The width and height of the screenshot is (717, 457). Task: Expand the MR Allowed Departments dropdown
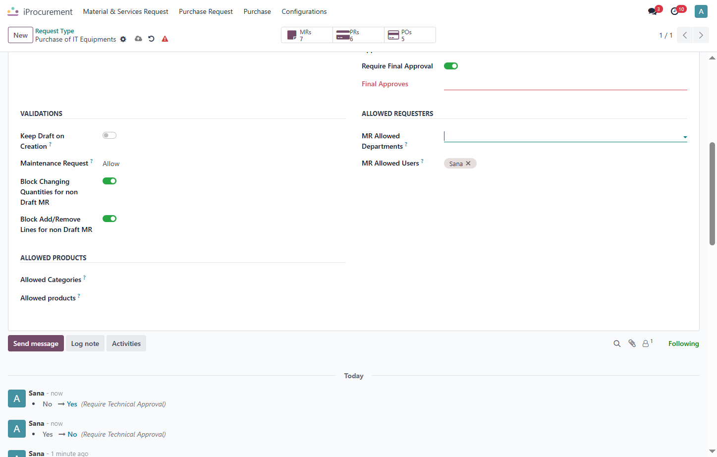pyautogui.click(x=685, y=137)
